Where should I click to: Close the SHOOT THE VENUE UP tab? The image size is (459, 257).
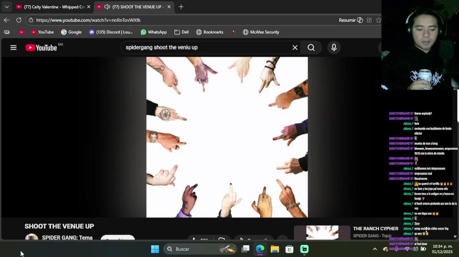169,7
